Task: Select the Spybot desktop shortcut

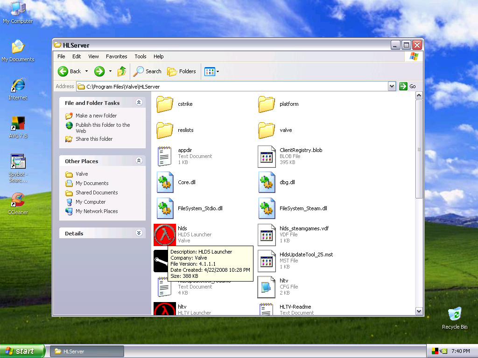Action: [x=18, y=169]
